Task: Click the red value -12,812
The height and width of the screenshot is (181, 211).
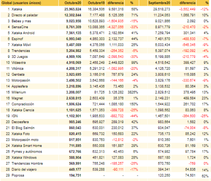Action: [x=118, y=140]
